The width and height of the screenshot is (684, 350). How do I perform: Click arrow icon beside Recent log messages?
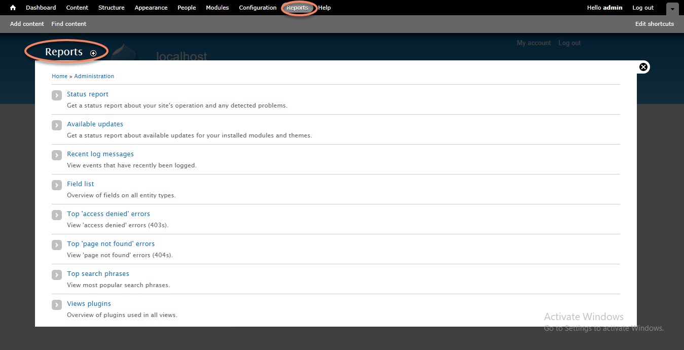coord(57,155)
